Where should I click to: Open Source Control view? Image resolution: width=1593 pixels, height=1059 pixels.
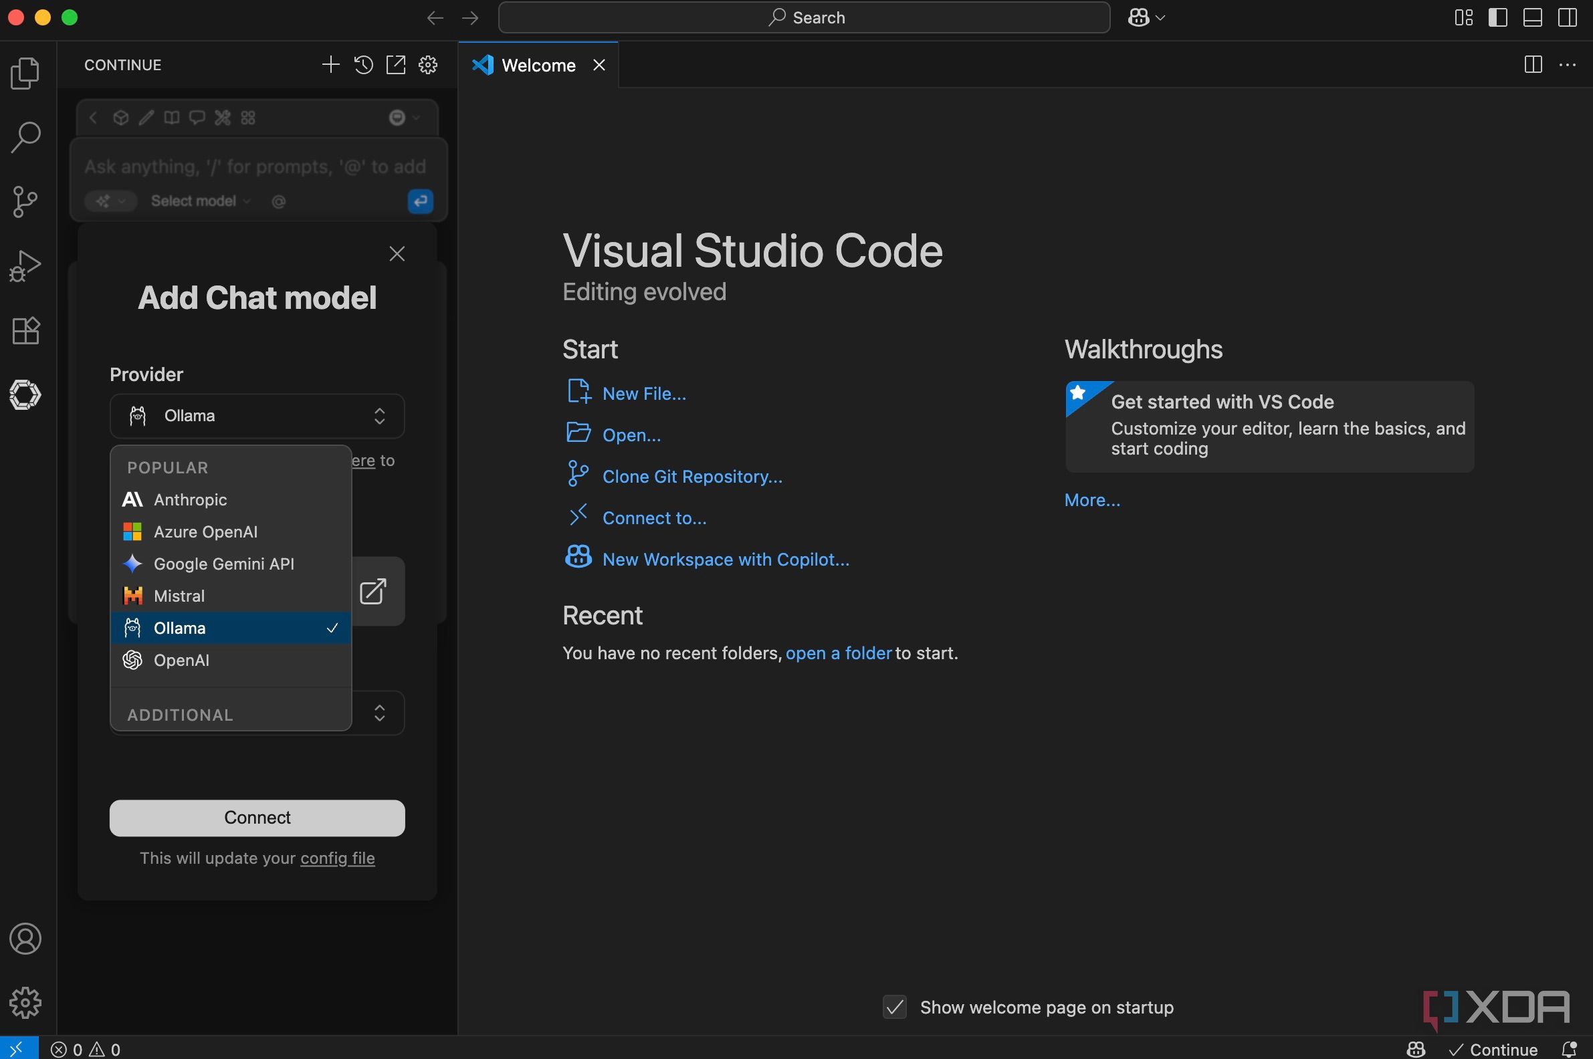tap(25, 202)
